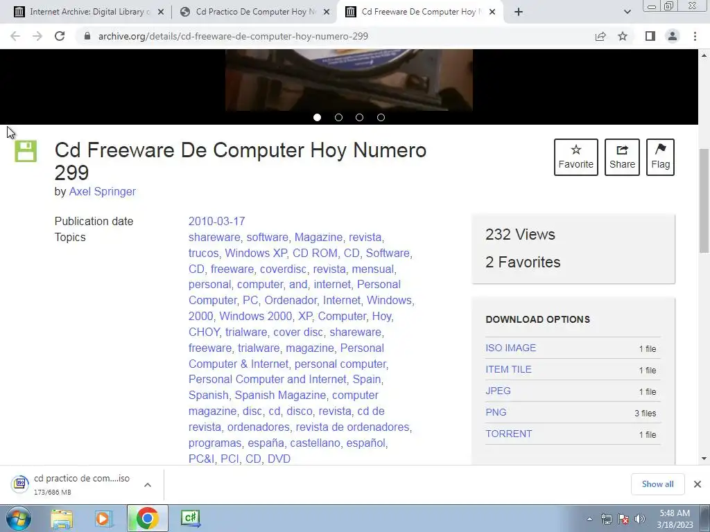The width and height of the screenshot is (710, 532).
Task: Reload the current page
Action: [x=60, y=36]
